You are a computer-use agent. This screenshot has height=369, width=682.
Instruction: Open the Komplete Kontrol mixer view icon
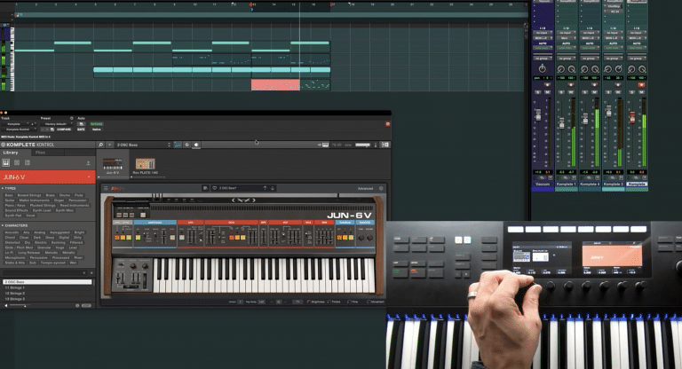[178, 145]
